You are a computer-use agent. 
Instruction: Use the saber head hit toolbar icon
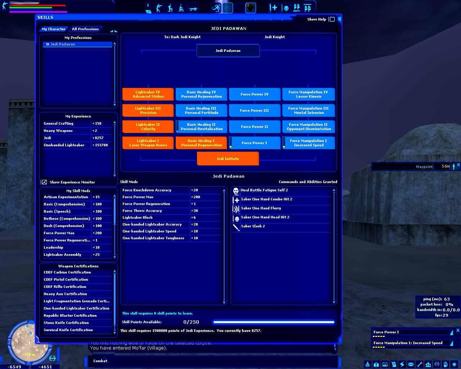tap(285, 8)
